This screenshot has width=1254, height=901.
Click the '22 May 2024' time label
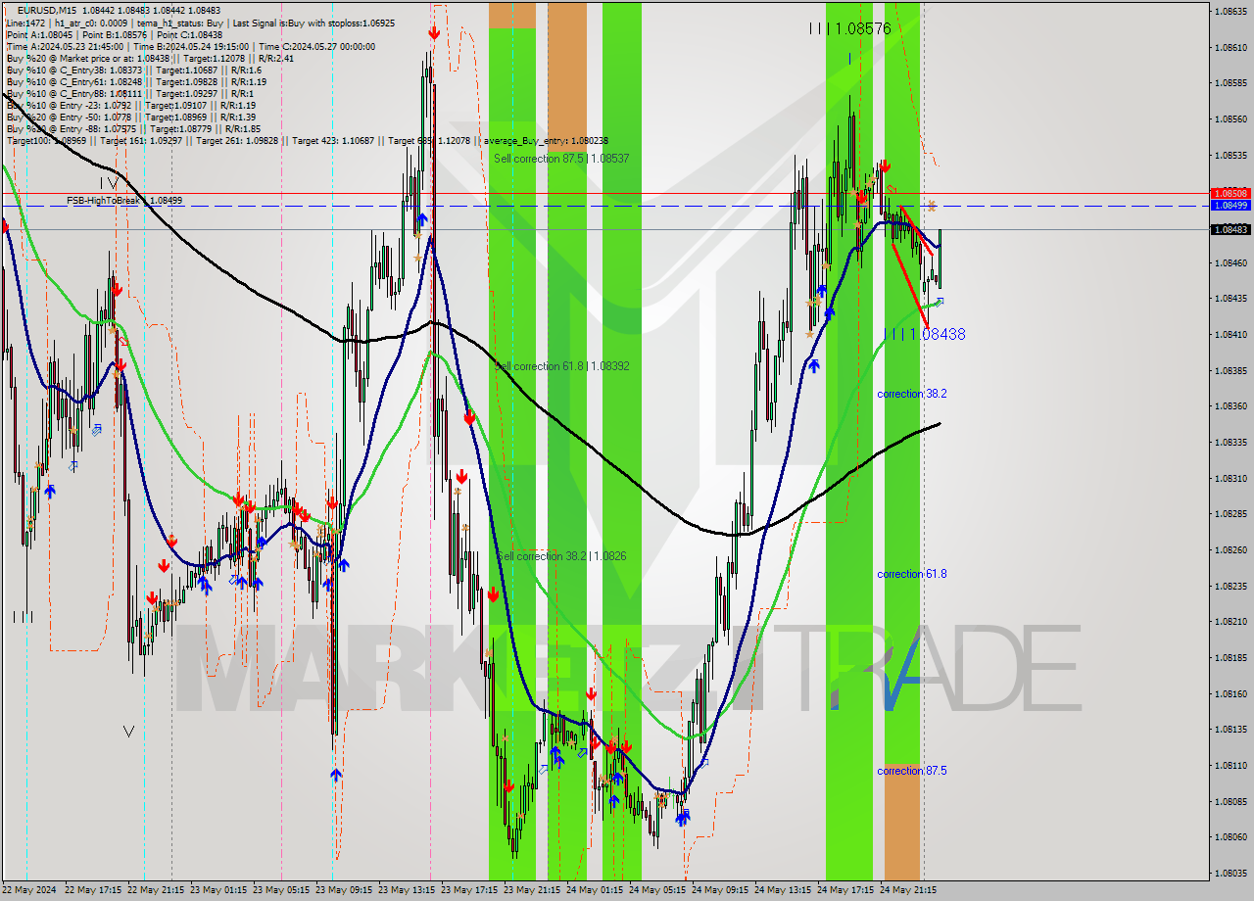click(x=29, y=890)
